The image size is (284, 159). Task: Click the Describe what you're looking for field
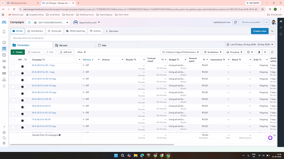click(x=143, y=38)
